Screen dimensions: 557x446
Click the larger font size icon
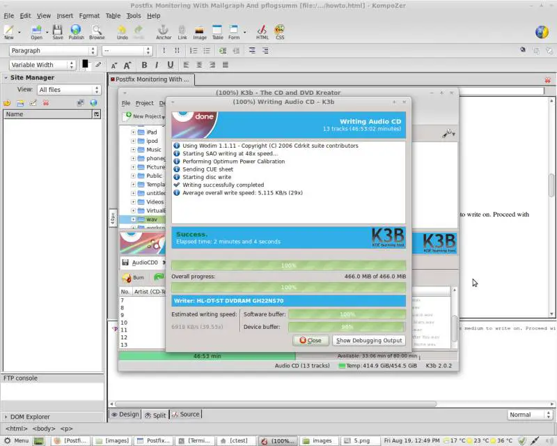coord(127,65)
